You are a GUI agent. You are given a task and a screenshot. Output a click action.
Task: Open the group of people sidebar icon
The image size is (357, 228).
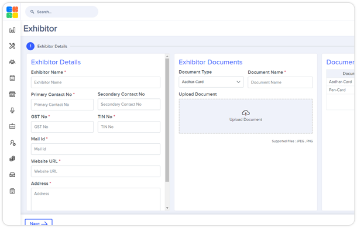[12, 62]
